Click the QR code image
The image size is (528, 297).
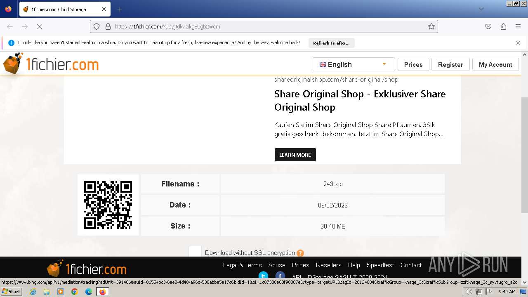(x=108, y=205)
